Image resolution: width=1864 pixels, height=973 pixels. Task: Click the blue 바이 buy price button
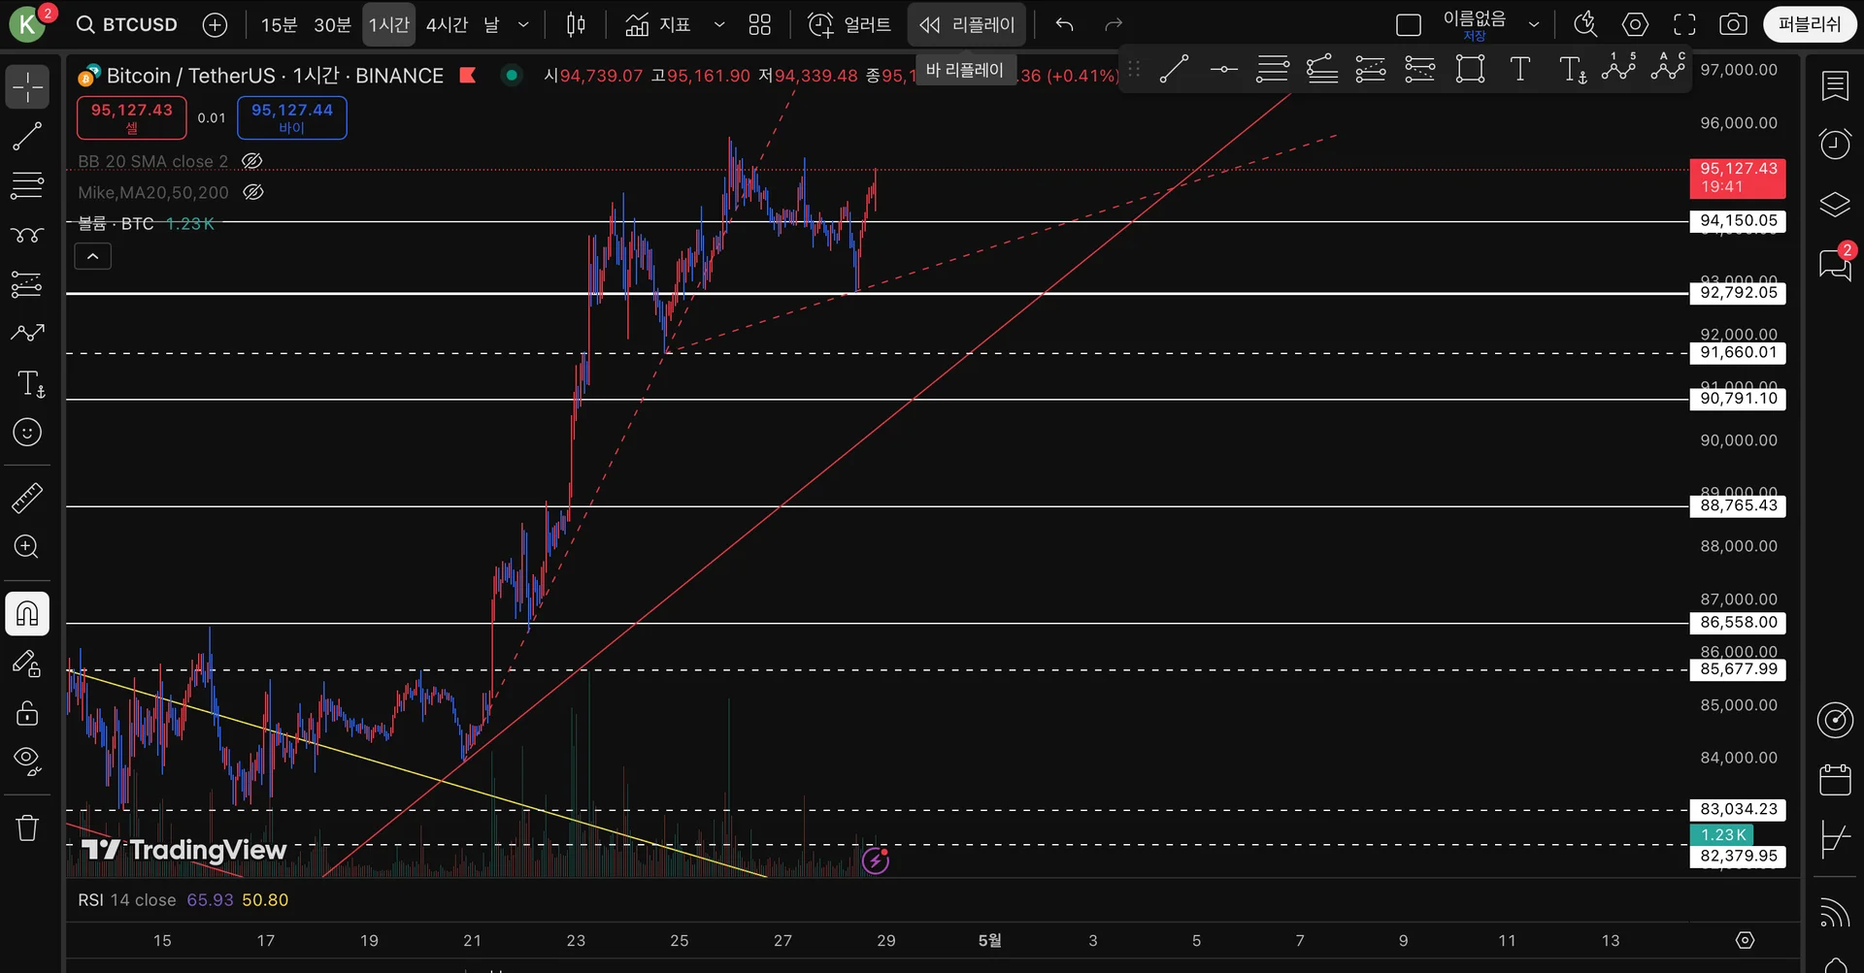(292, 117)
